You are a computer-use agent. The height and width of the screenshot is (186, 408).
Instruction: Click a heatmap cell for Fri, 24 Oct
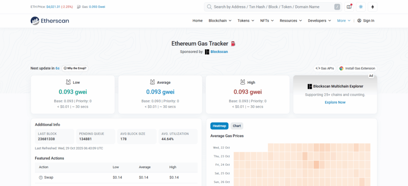click(x=316, y=165)
